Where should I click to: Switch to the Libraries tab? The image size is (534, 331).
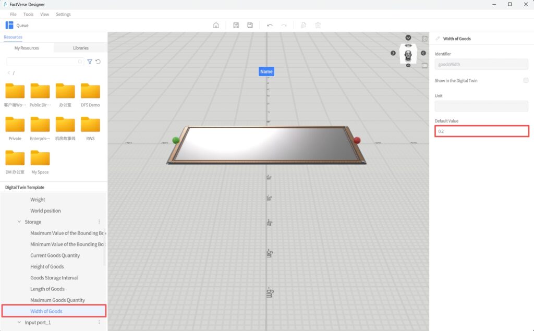coord(80,47)
